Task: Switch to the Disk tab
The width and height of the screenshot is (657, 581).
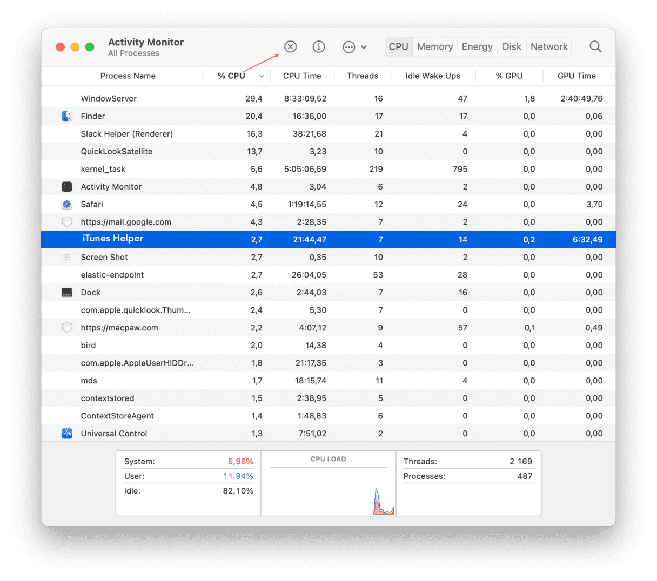Action: [x=512, y=47]
